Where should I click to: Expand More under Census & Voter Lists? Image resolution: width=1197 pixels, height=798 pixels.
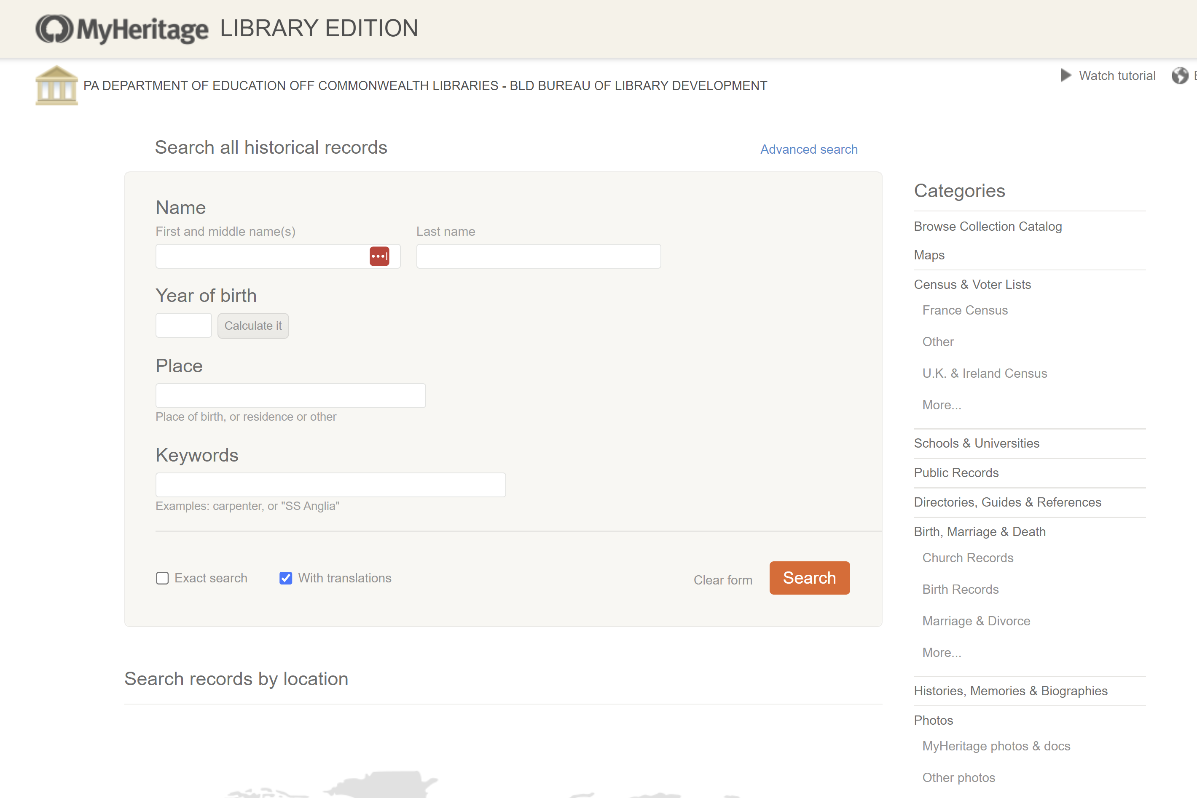click(941, 405)
